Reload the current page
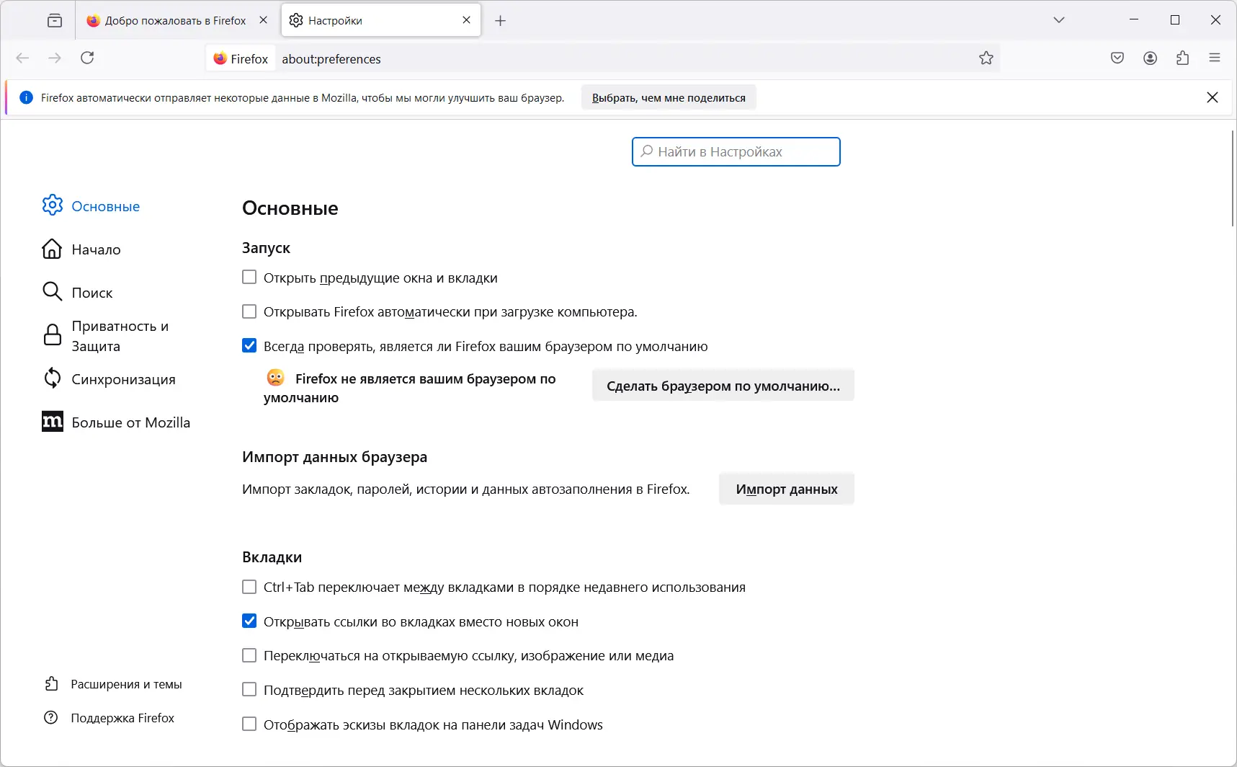1237x767 pixels. [x=87, y=58]
